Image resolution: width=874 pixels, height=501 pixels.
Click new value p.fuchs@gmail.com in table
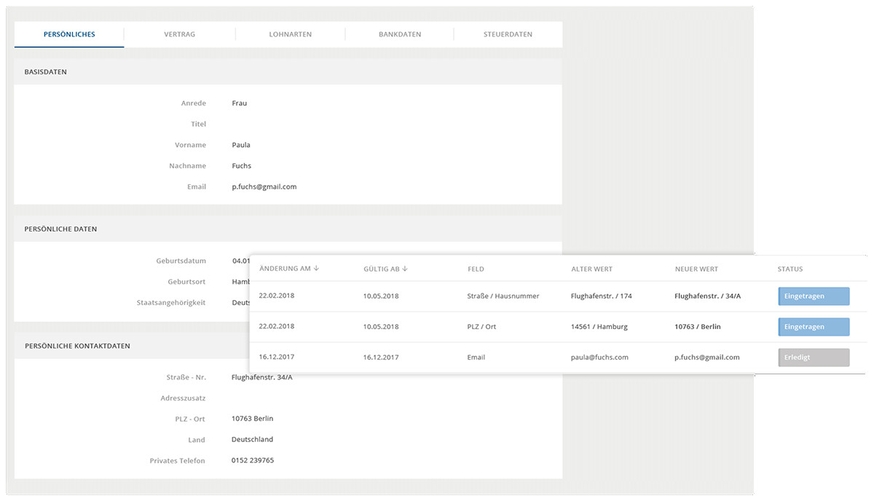(707, 358)
